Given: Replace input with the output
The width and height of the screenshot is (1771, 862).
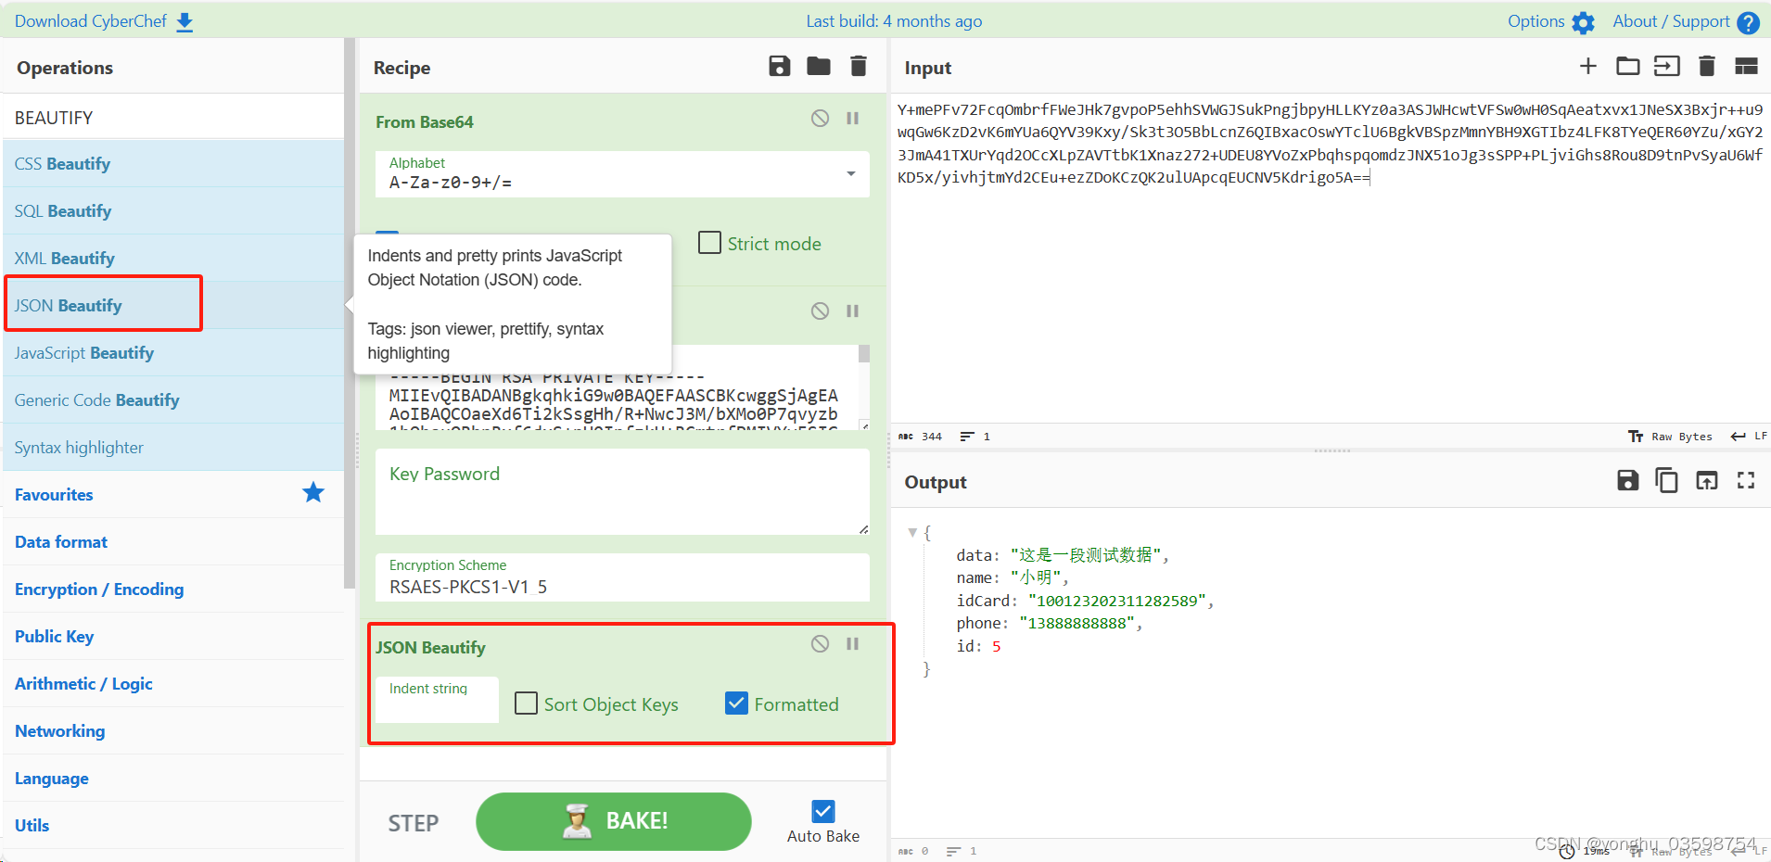Looking at the screenshot, I should pyautogui.click(x=1707, y=480).
